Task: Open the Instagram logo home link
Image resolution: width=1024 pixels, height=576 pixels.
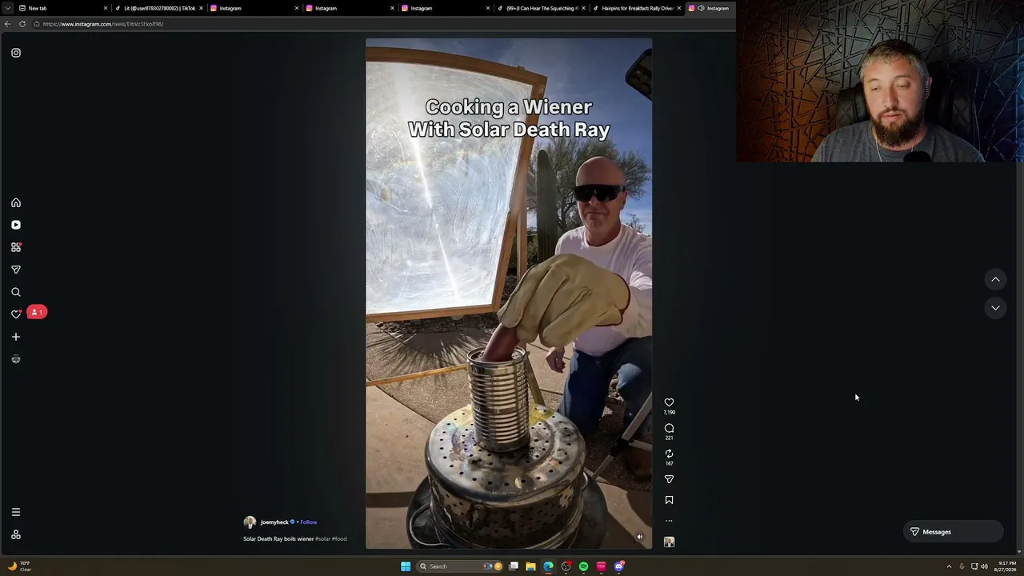Action: point(16,53)
